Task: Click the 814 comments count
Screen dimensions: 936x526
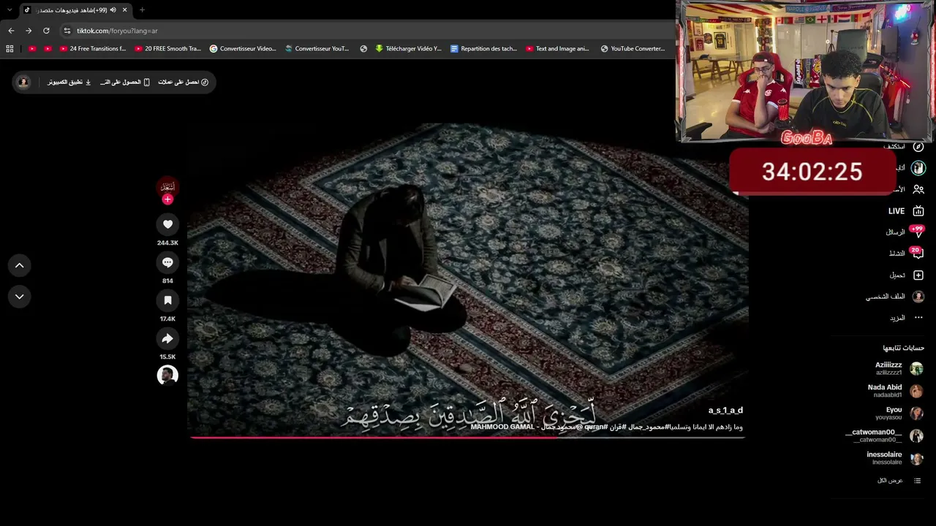Action: (x=167, y=281)
